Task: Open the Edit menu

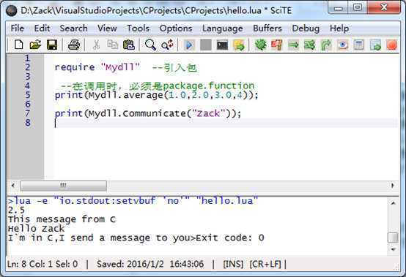Action: point(42,29)
